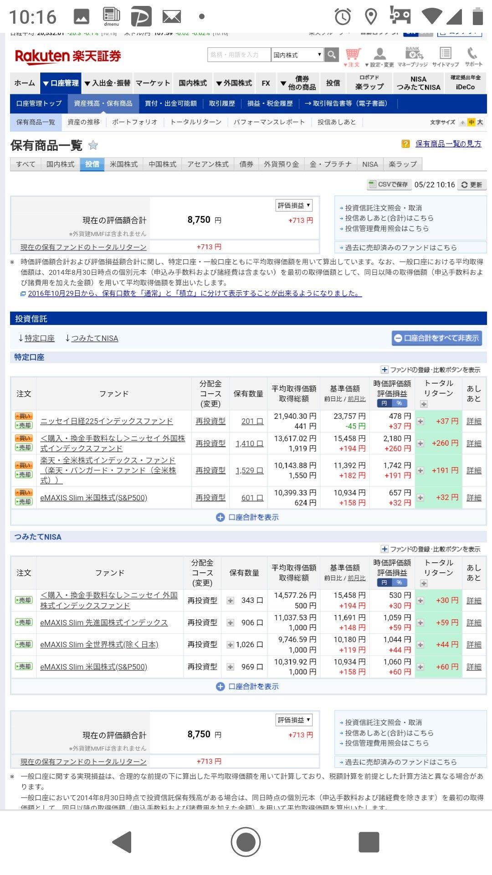Open 過去に売却済みのファンドはこちら top link
The height and width of the screenshot is (875, 492).
pyautogui.click(x=401, y=247)
